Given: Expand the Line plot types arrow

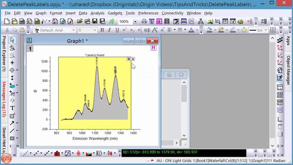Looking at the screenshot, I should coord(31,154).
